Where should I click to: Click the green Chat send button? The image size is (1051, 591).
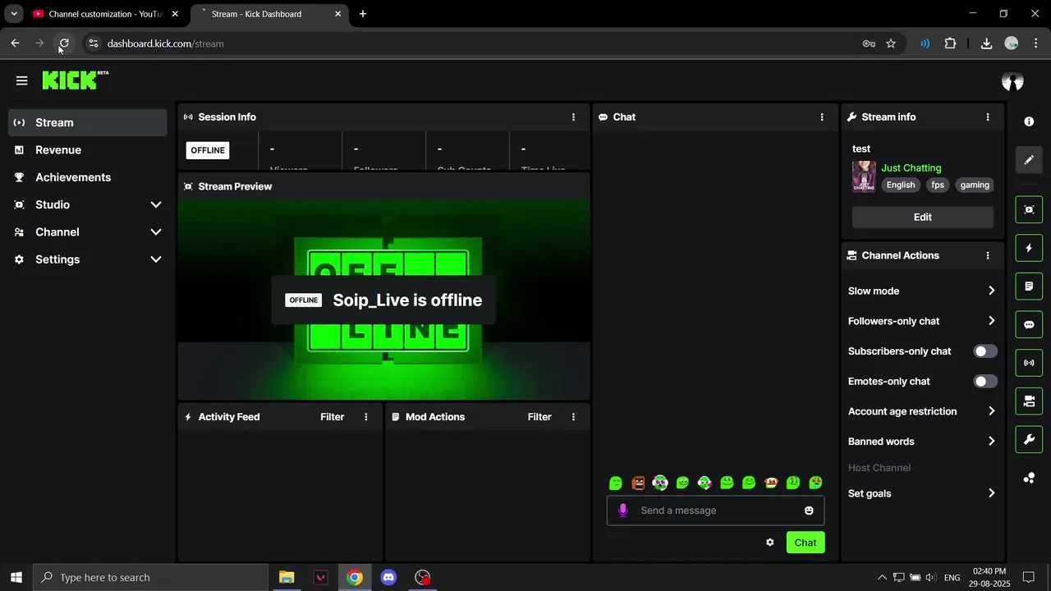[805, 543]
